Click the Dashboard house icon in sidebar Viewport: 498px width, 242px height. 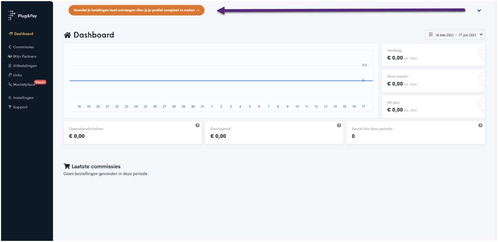click(11, 34)
